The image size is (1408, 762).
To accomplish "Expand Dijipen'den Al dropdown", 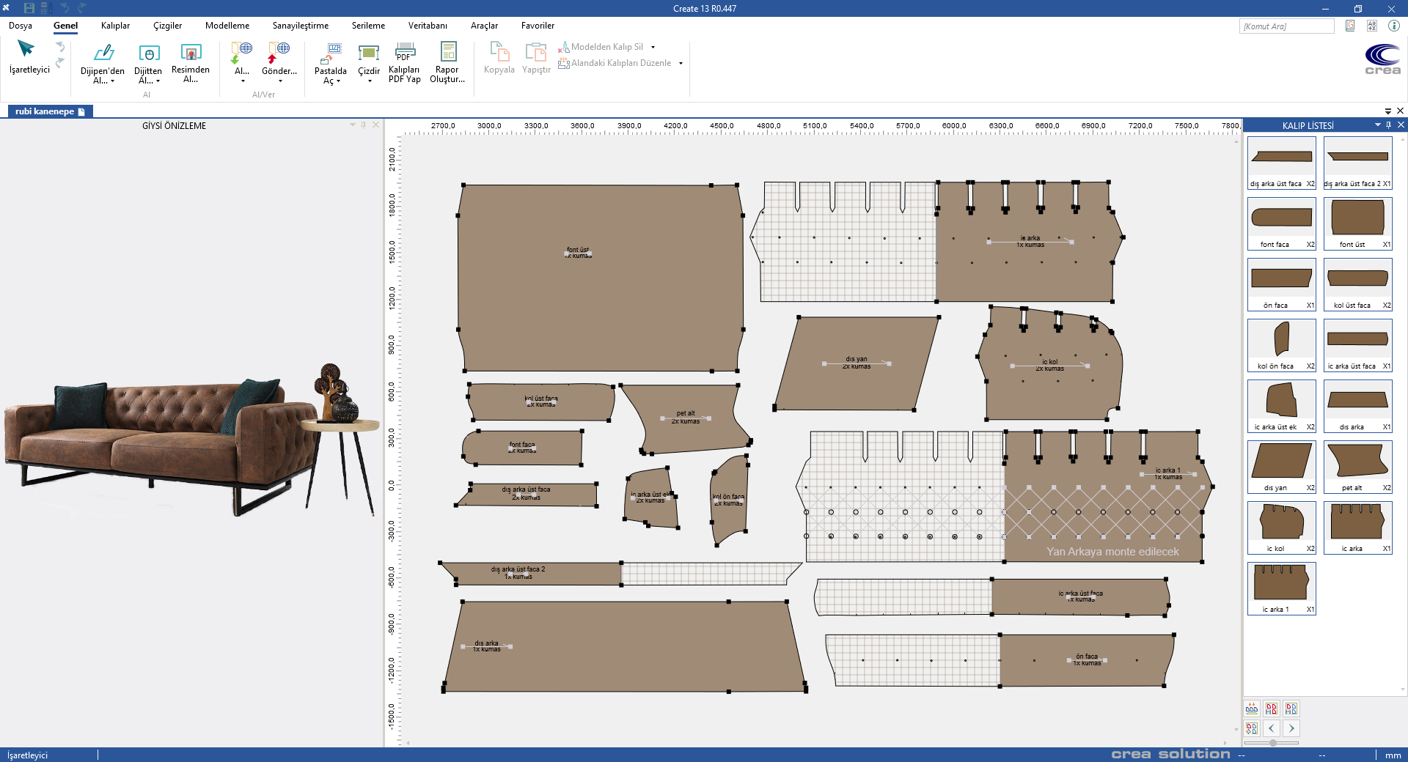I will pos(112,81).
